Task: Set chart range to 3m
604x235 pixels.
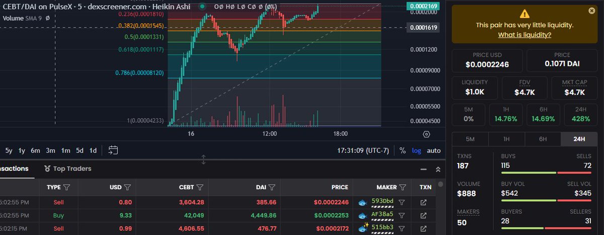Action: (50, 150)
